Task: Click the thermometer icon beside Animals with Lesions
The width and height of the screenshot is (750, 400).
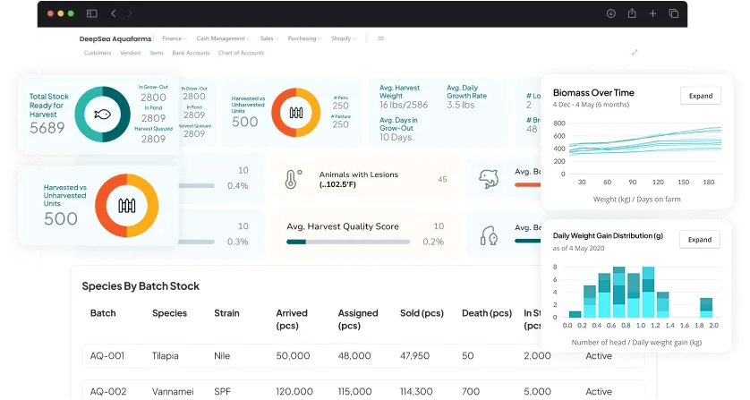Action: tap(290, 179)
